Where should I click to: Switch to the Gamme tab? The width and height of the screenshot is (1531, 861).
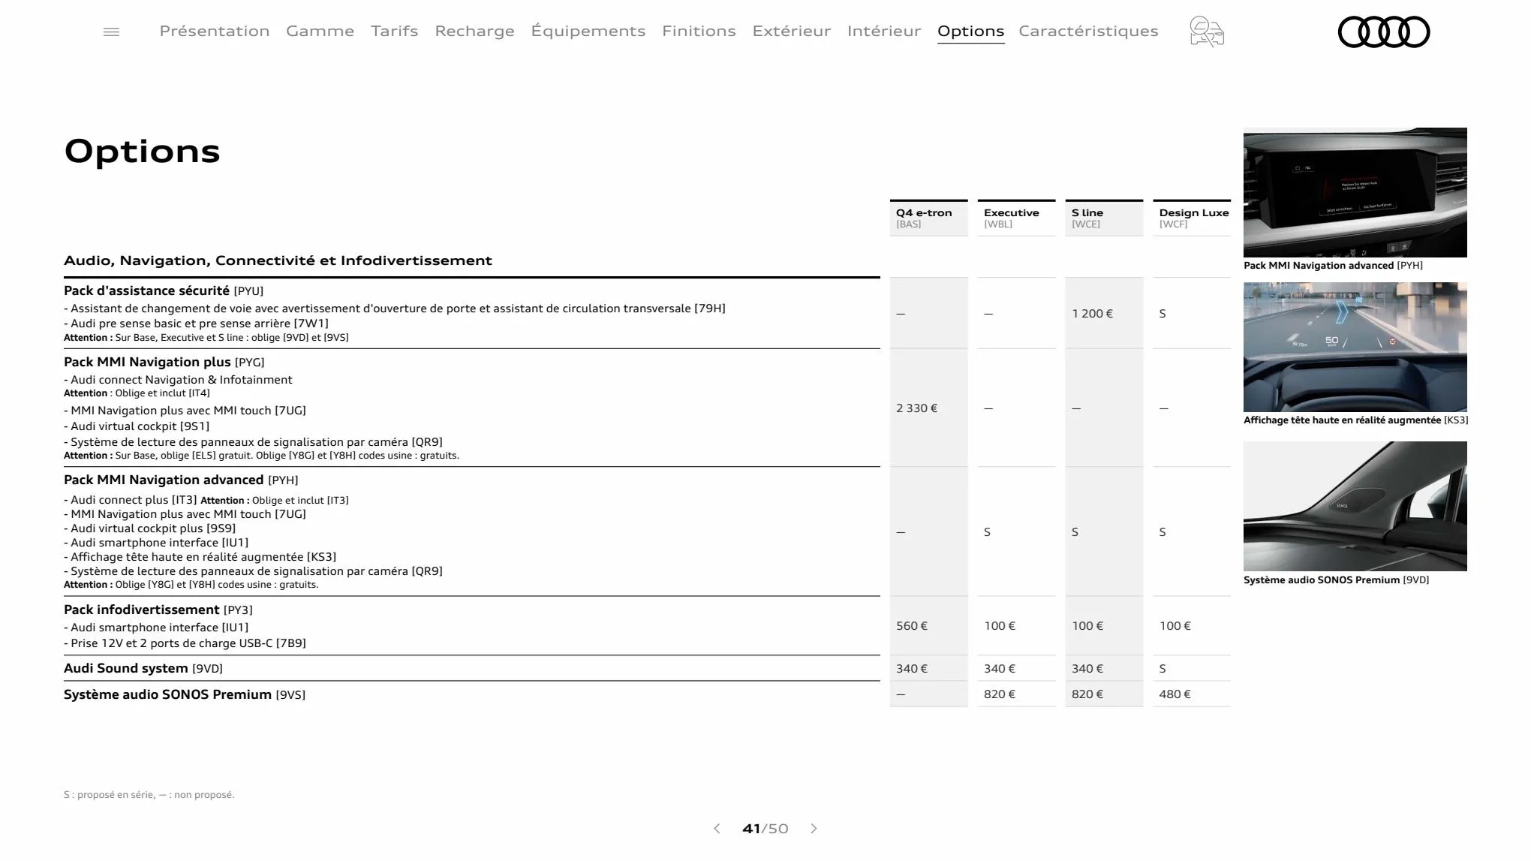tap(320, 31)
